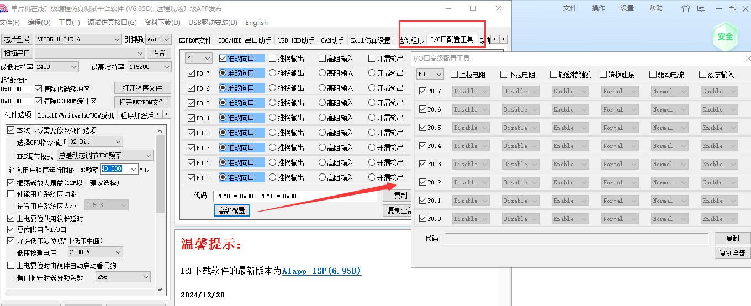This screenshot has width=751, height=306.
Task: Open 编程(O) menu
Action: [x=39, y=23]
